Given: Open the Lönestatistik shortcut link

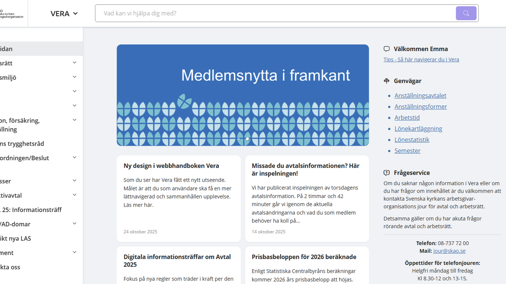Looking at the screenshot, I should [412, 140].
